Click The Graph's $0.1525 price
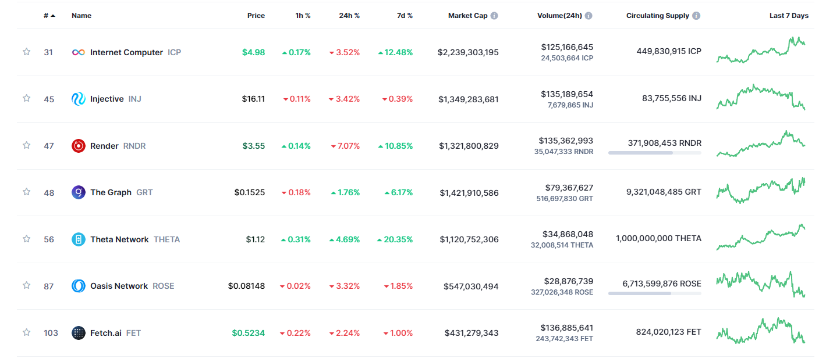This screenshot has width=833, height=362. pyautogui.click(x=250, y=192)
